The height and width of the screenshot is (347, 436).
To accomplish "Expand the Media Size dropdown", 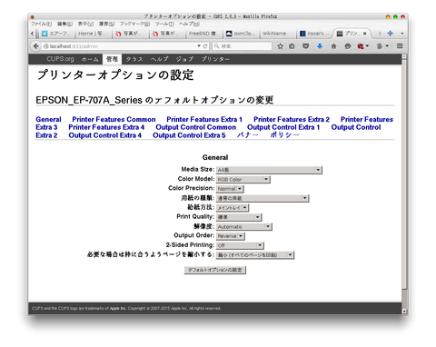I will tap(269, 170).
